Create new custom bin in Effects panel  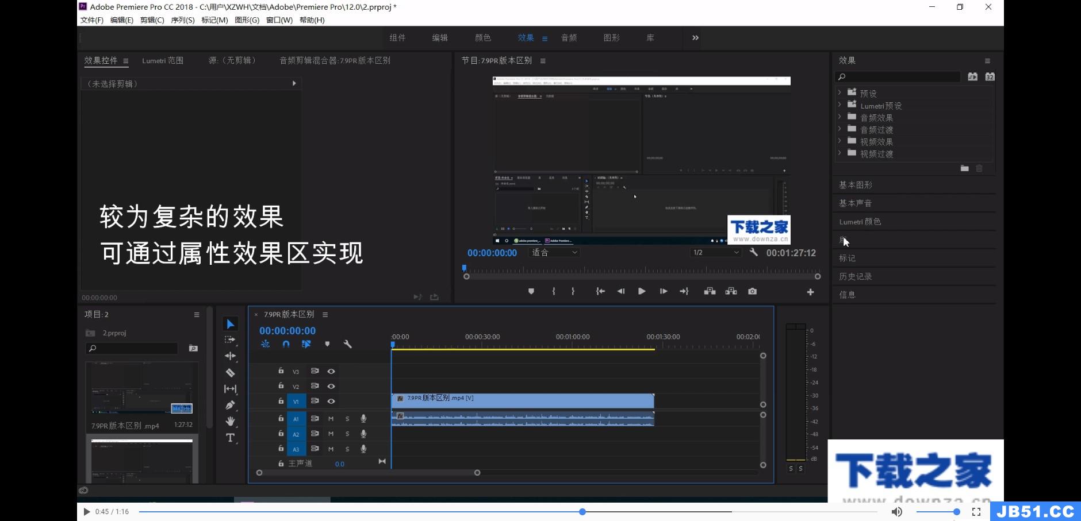click(x=965, y=168)
